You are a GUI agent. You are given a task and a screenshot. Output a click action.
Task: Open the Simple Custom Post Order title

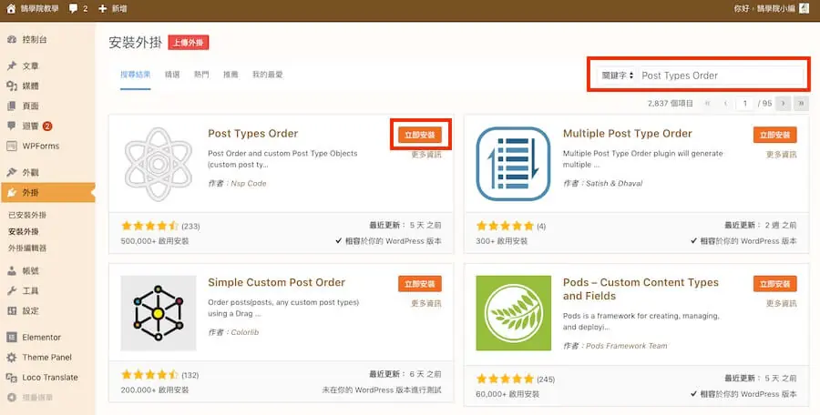coord(277,282)
